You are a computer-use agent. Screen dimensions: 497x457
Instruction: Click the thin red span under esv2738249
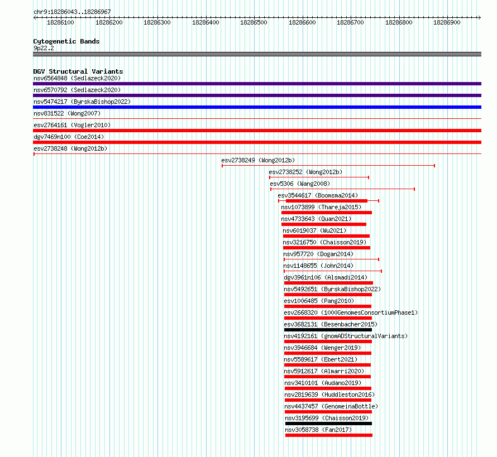[328, 166]
